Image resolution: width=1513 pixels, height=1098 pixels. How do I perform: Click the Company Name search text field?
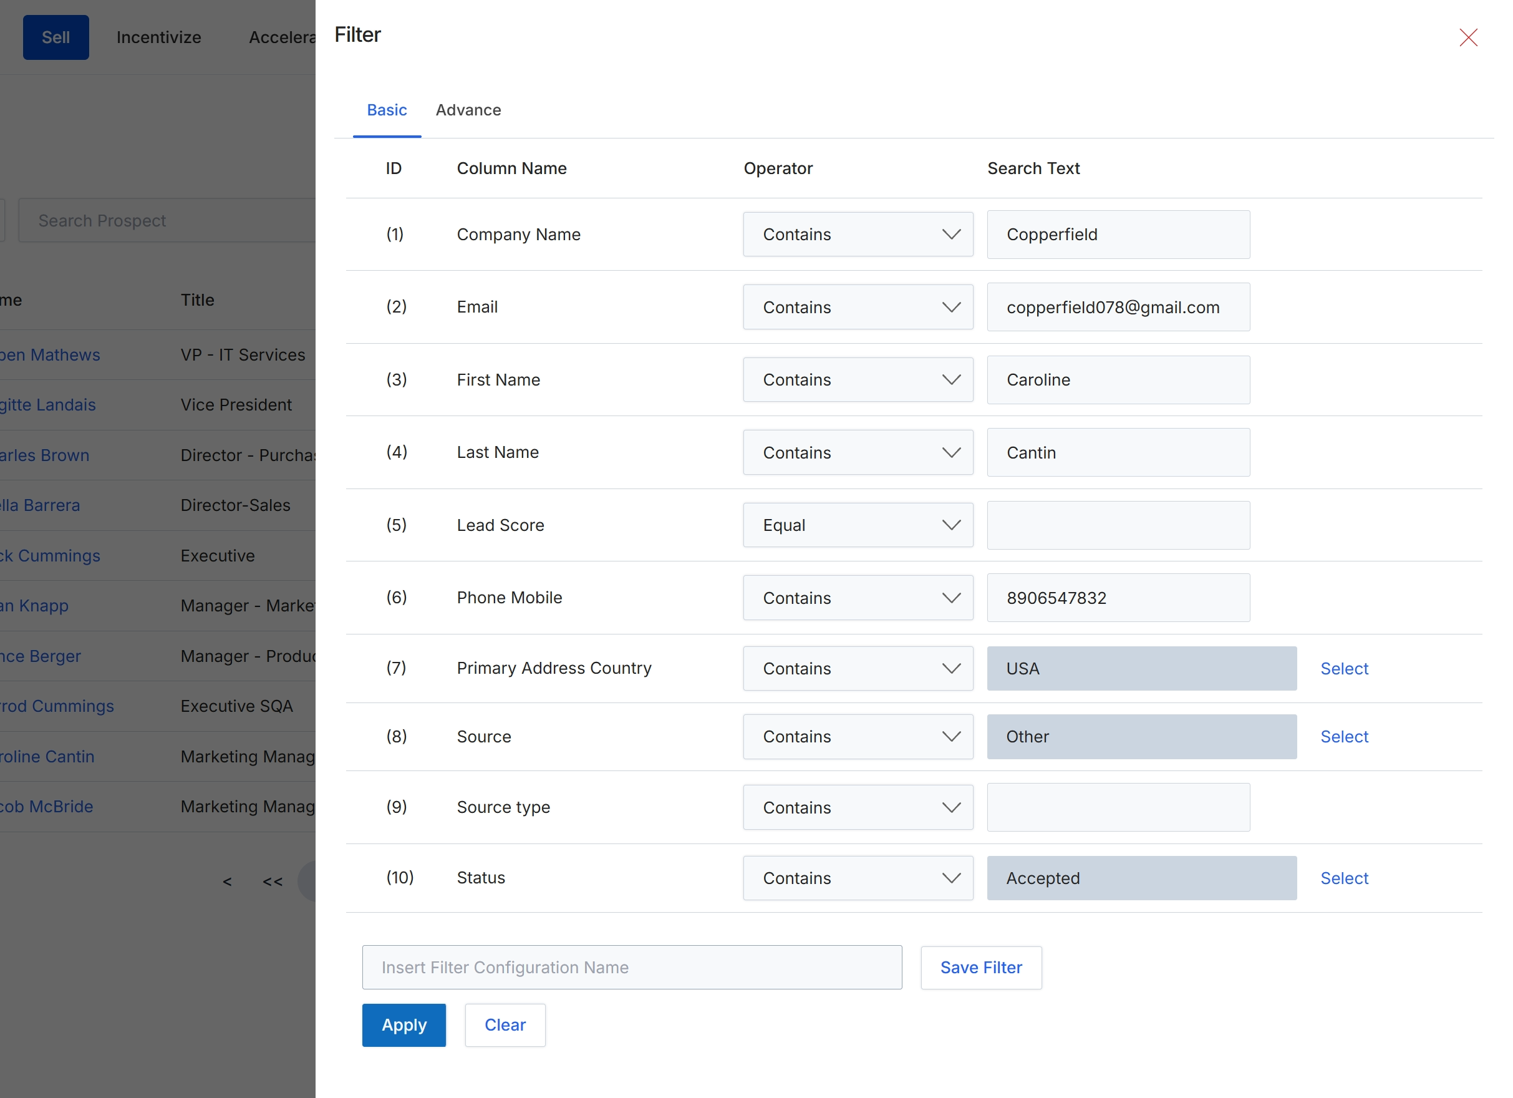pyautogui.click(x=1119, y=235)
